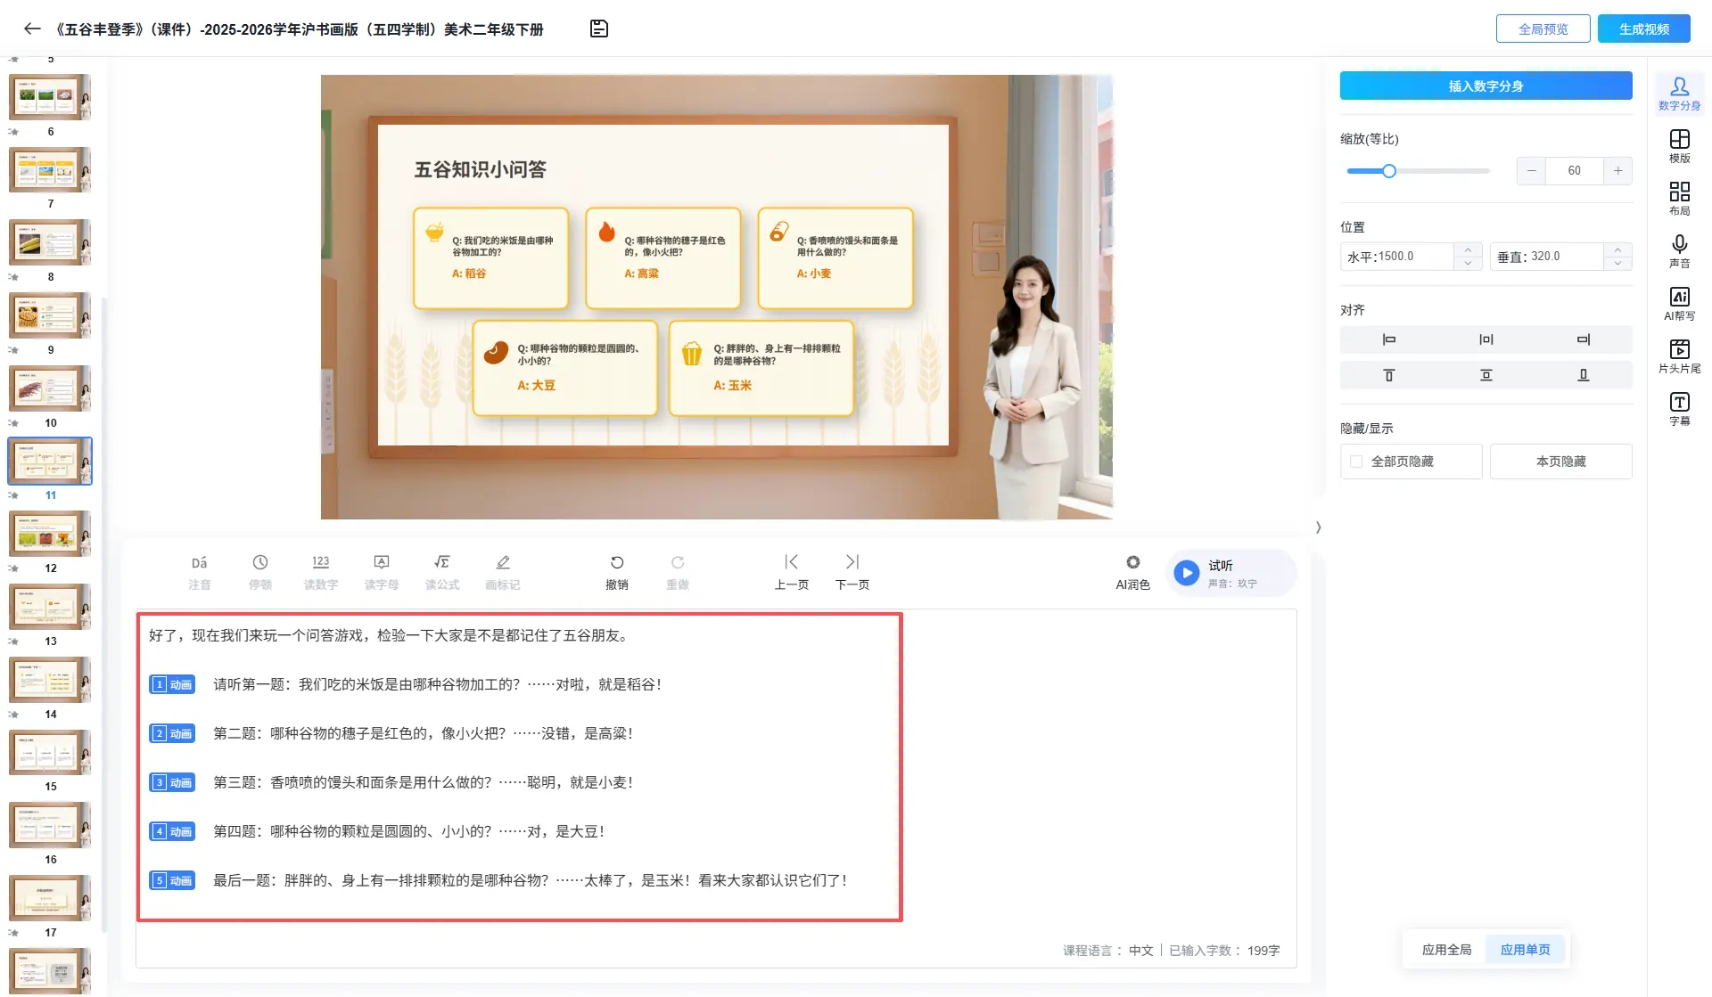1712x997 pixels.
Task: Select the 注音 pinyin annotation tool
Action: 200,572
